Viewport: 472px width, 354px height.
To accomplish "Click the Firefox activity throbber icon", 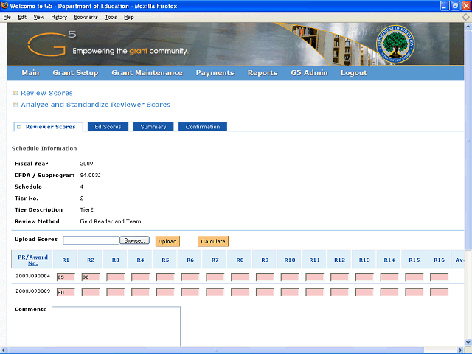I will tap(465, 16).
